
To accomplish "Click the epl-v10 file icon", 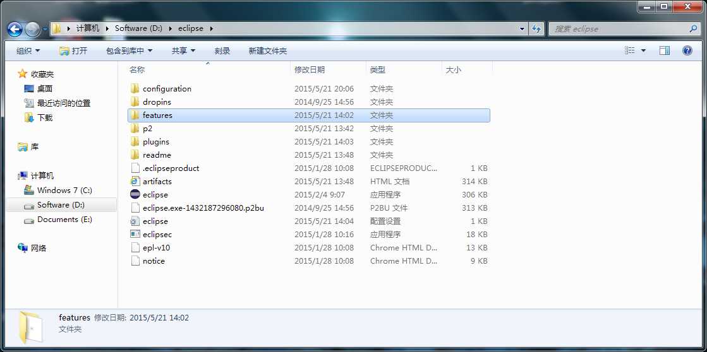I will pyautogui.click(x=135, y=247).
